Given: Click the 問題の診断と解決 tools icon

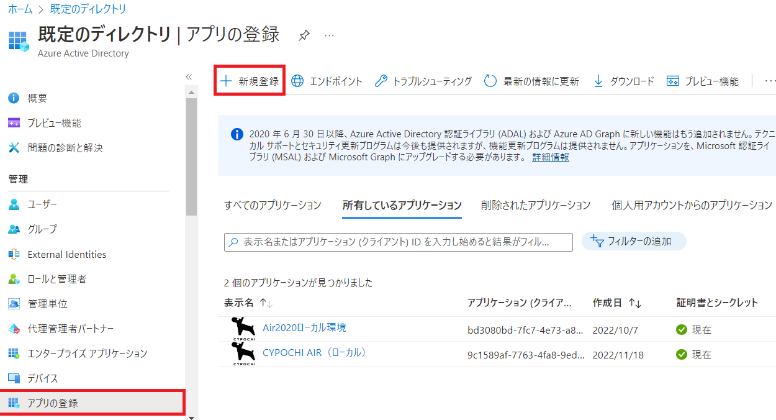Looking at the screenshot, I should pyautogui.click(x=14, y=148).
